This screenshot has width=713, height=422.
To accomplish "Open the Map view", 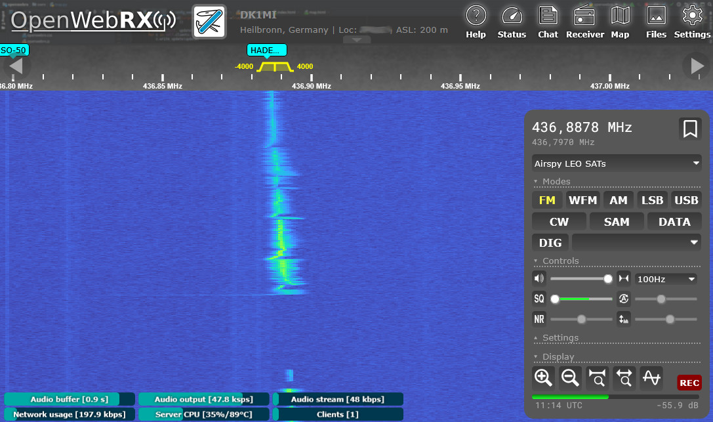I will click(x=620, y=22).
